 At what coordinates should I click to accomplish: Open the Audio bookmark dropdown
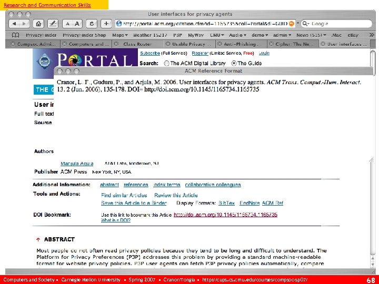point(237,35)
